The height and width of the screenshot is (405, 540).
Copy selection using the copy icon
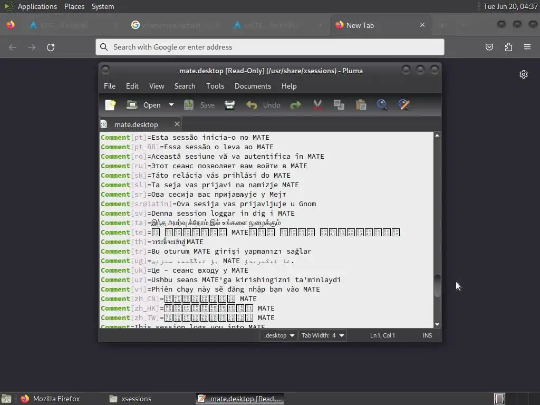pyautogui.click(x=339, y=105)
